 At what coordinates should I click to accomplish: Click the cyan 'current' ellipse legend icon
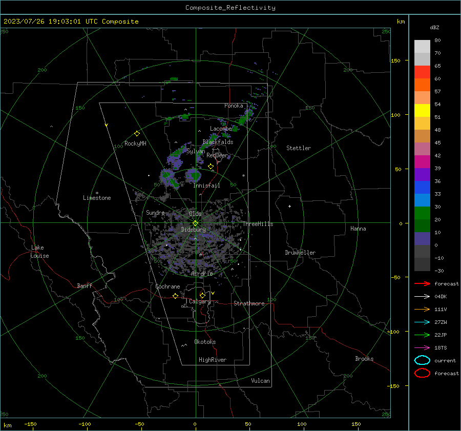tap(422, 360)
